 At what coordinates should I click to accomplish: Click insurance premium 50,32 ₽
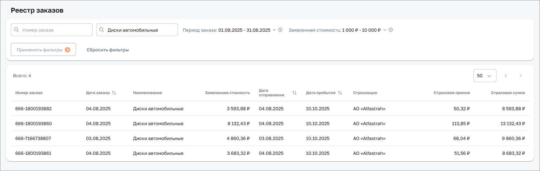point(462,109)
